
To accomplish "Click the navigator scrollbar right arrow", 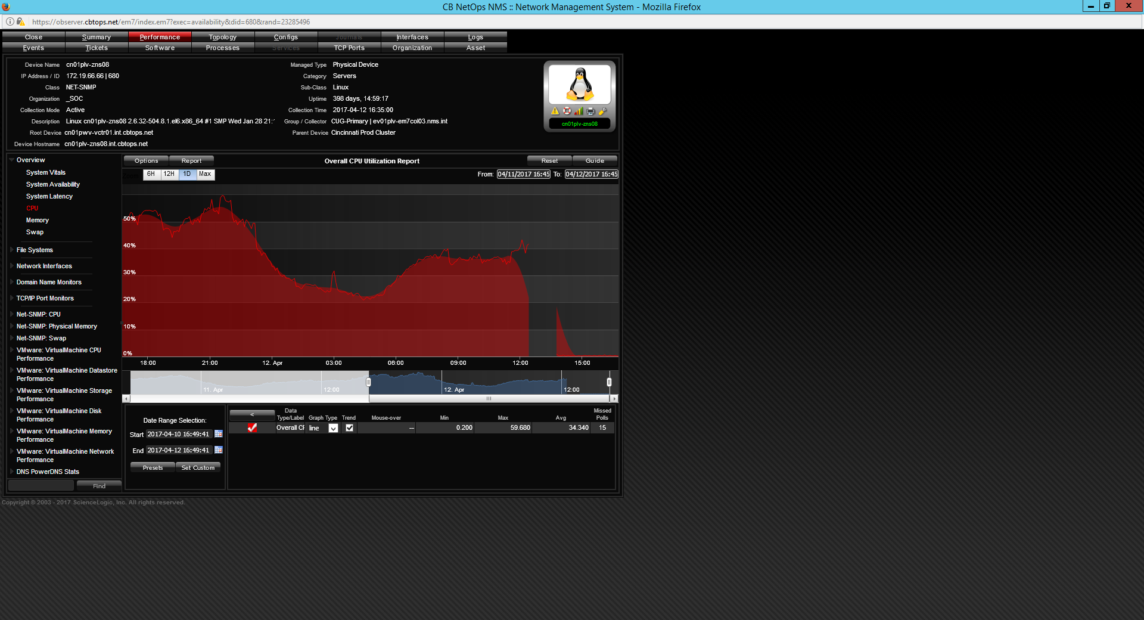I will 615,398.
